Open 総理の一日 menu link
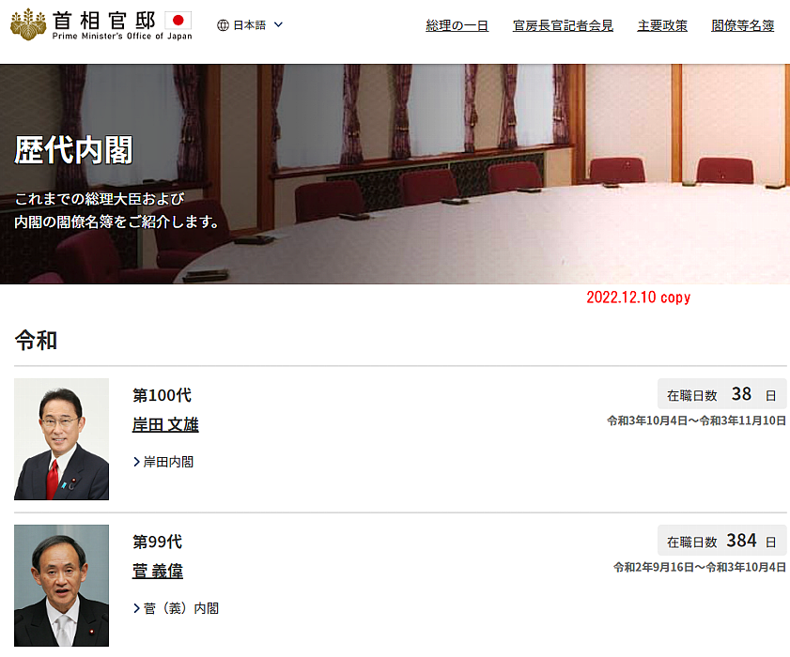The image size is (790, 657). [x=457, y=25]
